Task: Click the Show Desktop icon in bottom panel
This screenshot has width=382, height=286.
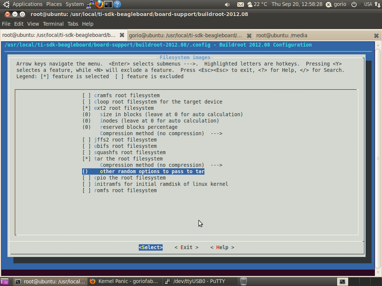Action: coord(4,282)
